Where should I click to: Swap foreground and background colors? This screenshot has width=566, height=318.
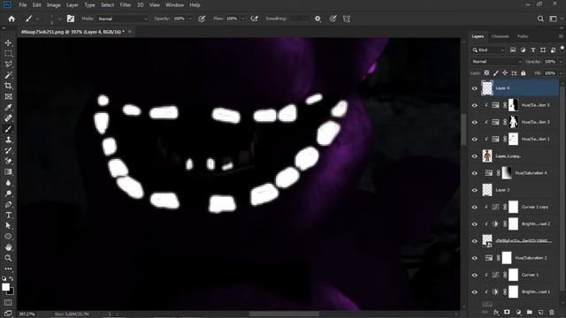[x=11, y=279]
